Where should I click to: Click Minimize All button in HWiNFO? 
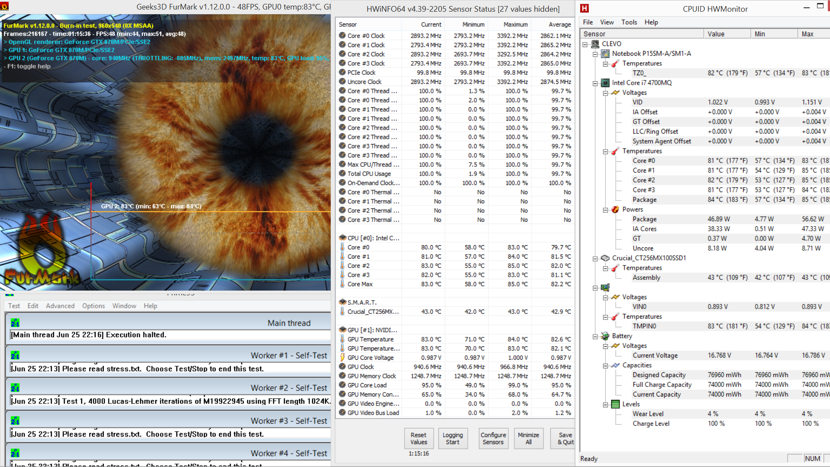(528, 438)
